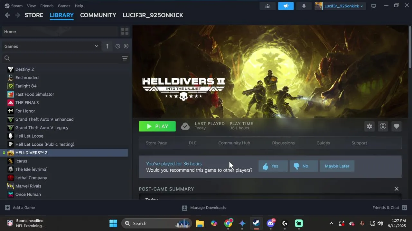Open the announcements megaphone icon

click(286, 6)
